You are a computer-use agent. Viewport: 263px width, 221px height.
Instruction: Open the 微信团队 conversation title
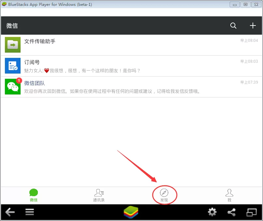pos(34,83)
